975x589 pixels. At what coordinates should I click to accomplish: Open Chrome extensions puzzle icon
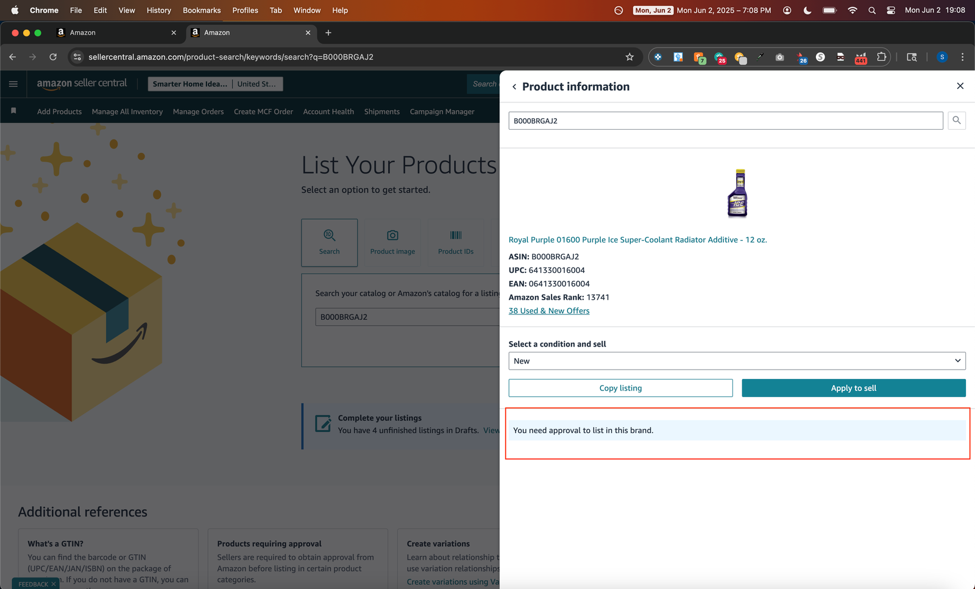881,57
